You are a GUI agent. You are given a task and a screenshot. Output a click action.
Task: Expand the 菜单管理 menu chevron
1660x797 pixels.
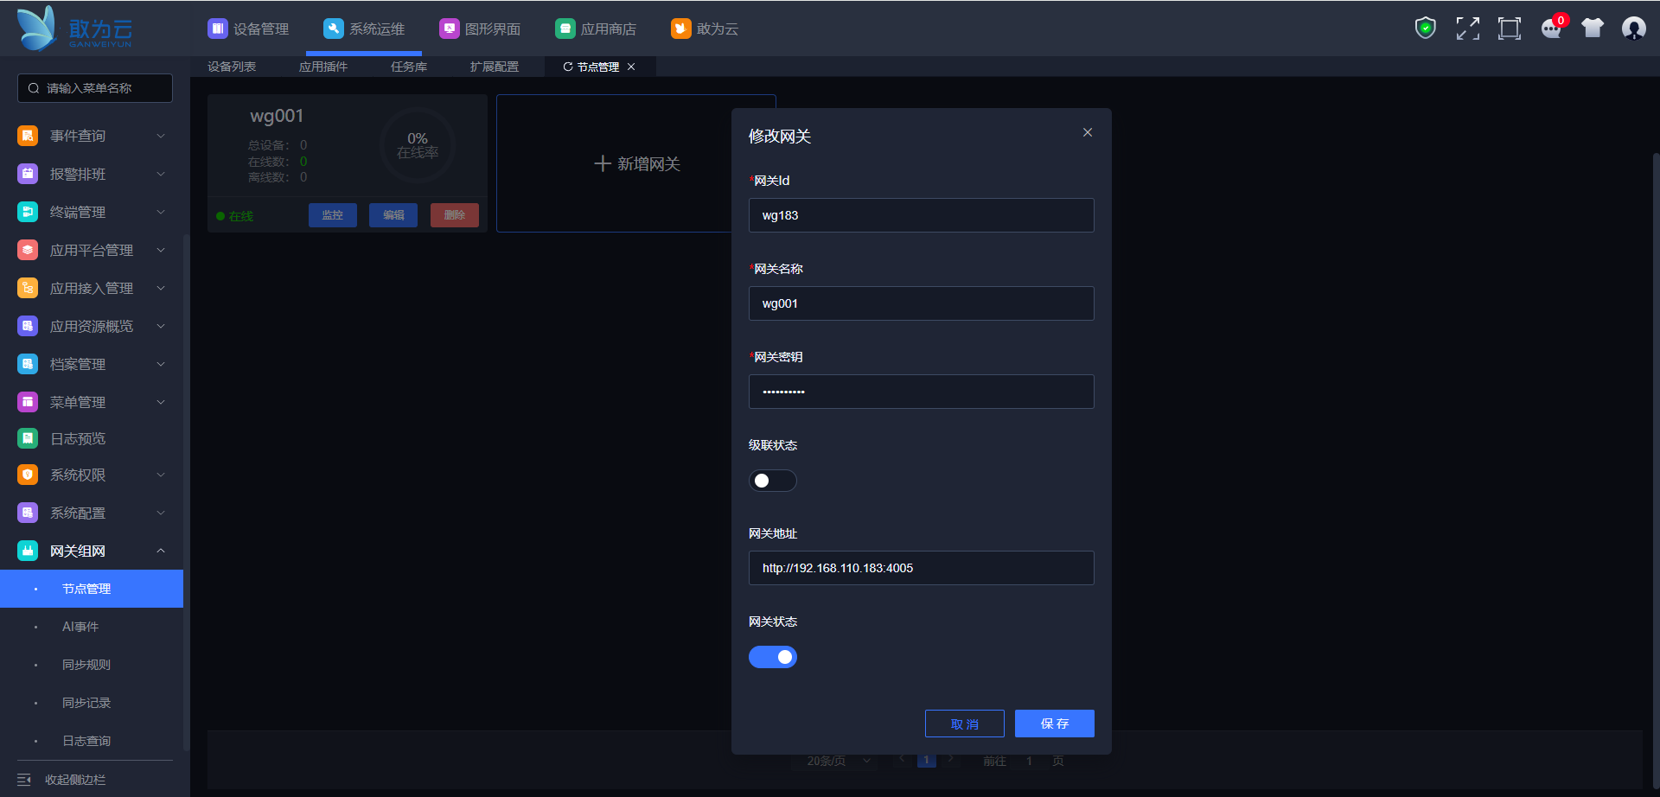[161, 402]
